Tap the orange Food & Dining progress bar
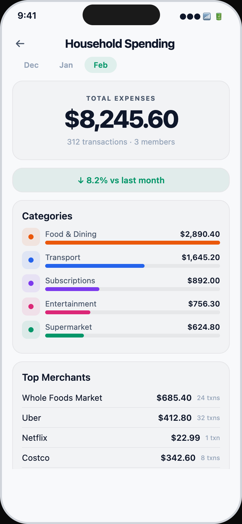 point(132,243)
